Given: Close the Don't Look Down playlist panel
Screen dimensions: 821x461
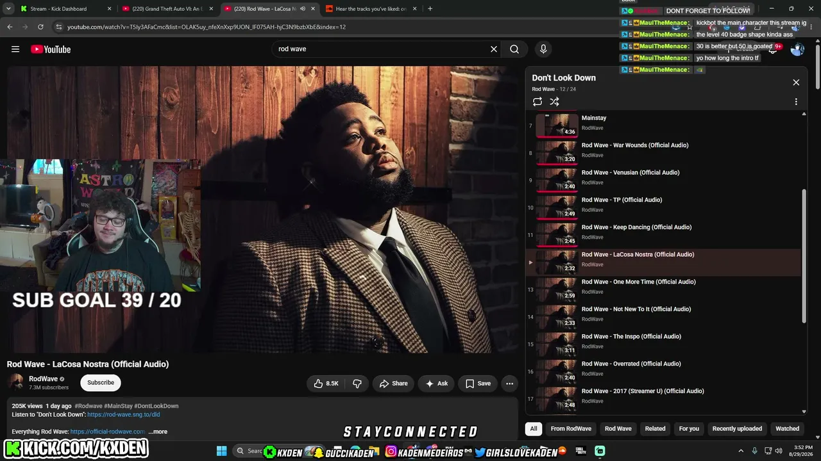Looking at the screenshot, I should click(796, 82).
